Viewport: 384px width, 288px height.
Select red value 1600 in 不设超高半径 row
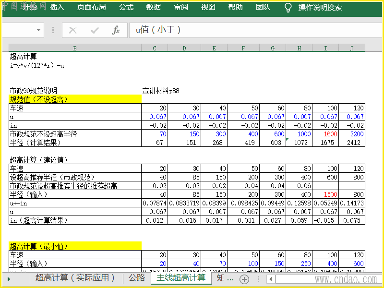(x=325, y=134)
